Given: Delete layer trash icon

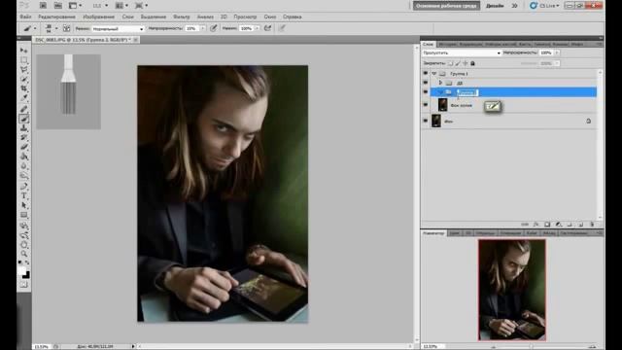Looking at the screenshot, I should (x=592, y=225).
